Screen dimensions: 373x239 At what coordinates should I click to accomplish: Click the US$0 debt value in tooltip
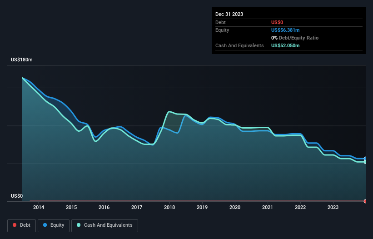pyautogui.click(x=277, y=22)
